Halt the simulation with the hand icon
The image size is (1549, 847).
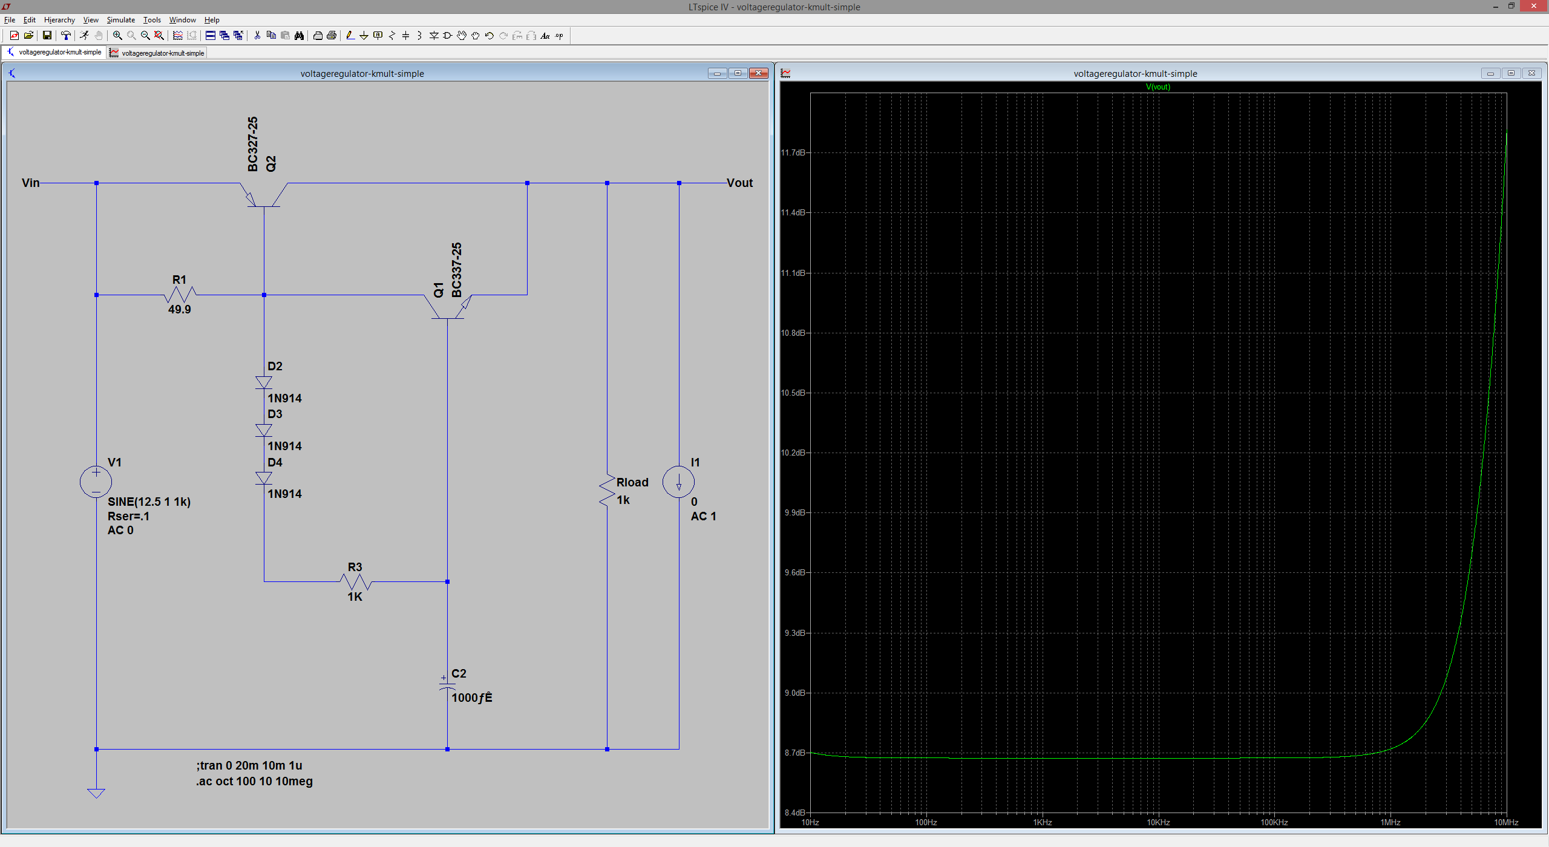coord(98,36)
